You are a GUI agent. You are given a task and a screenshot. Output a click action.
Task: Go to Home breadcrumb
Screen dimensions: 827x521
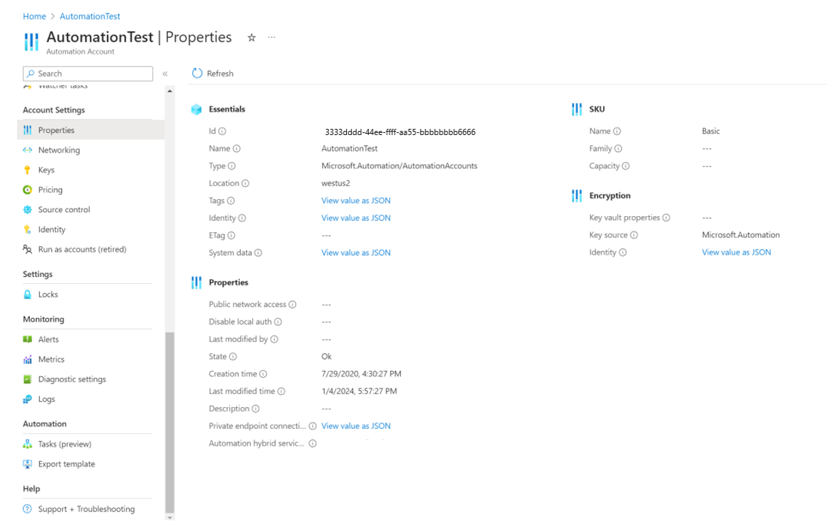point(34,16)
